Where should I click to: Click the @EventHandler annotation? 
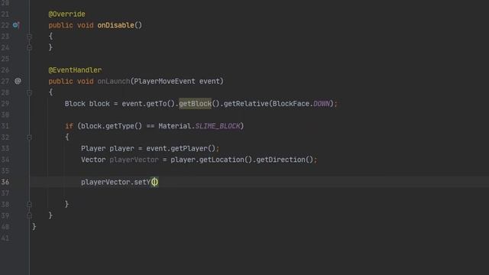pos(75,70)
